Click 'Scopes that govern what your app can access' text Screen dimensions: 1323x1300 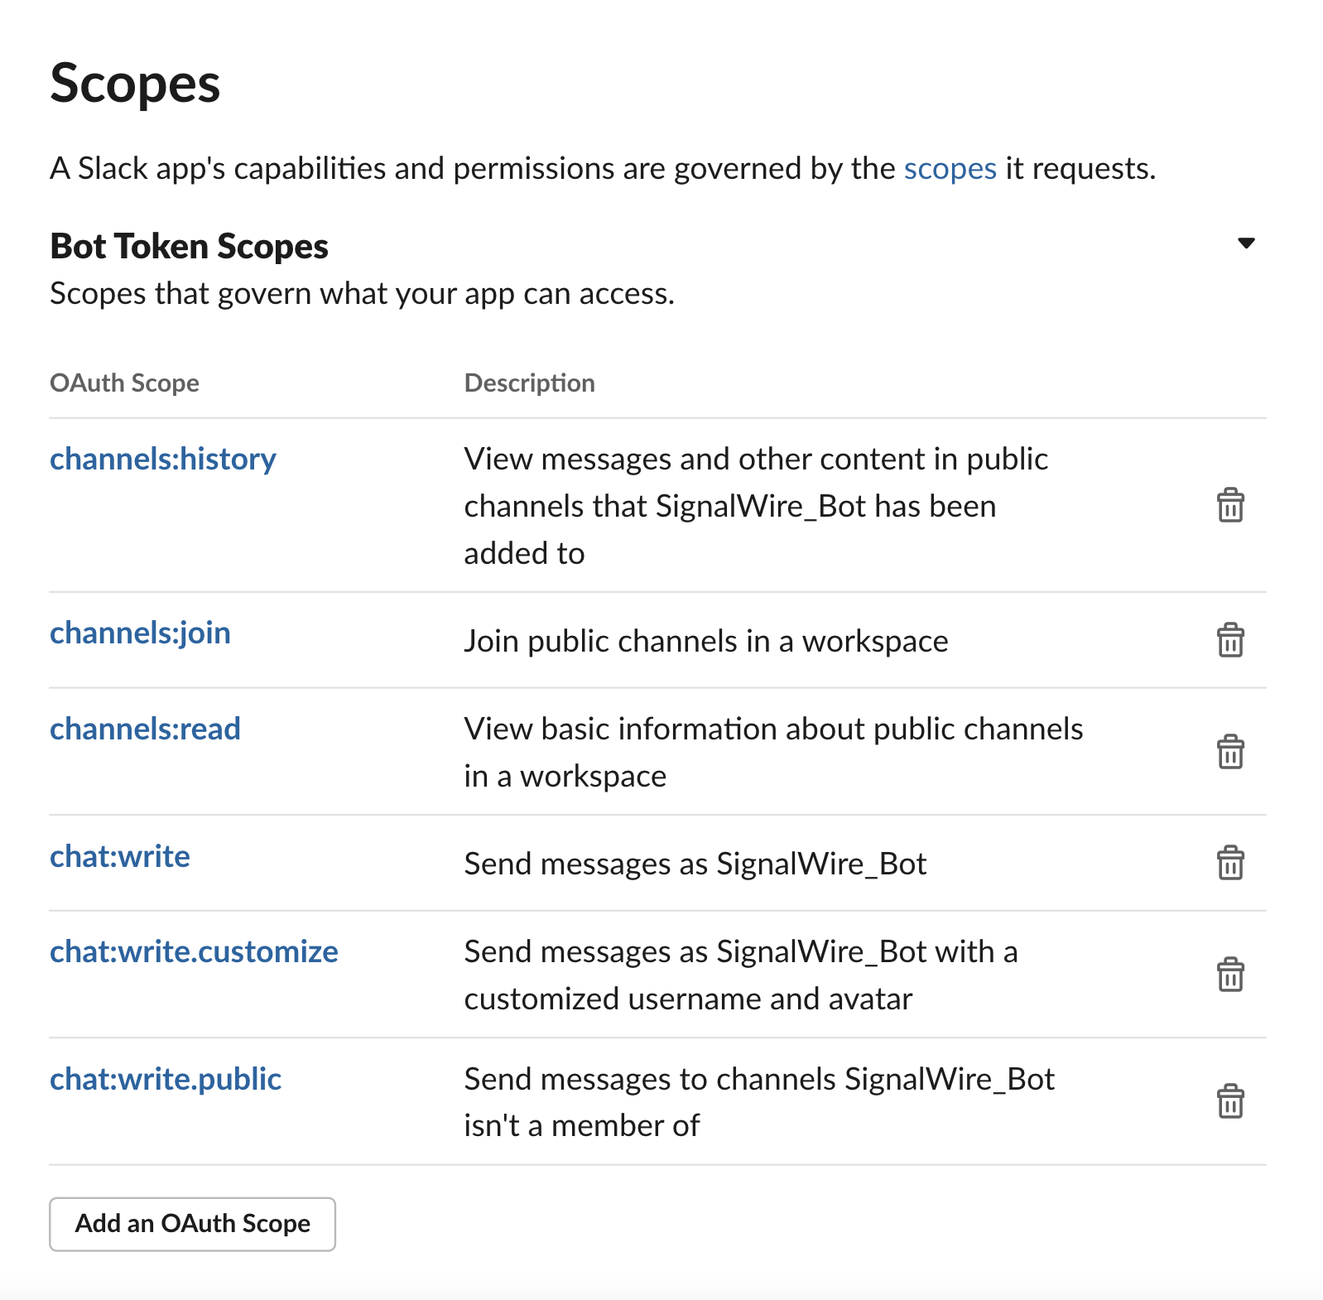tap(362, 294)
